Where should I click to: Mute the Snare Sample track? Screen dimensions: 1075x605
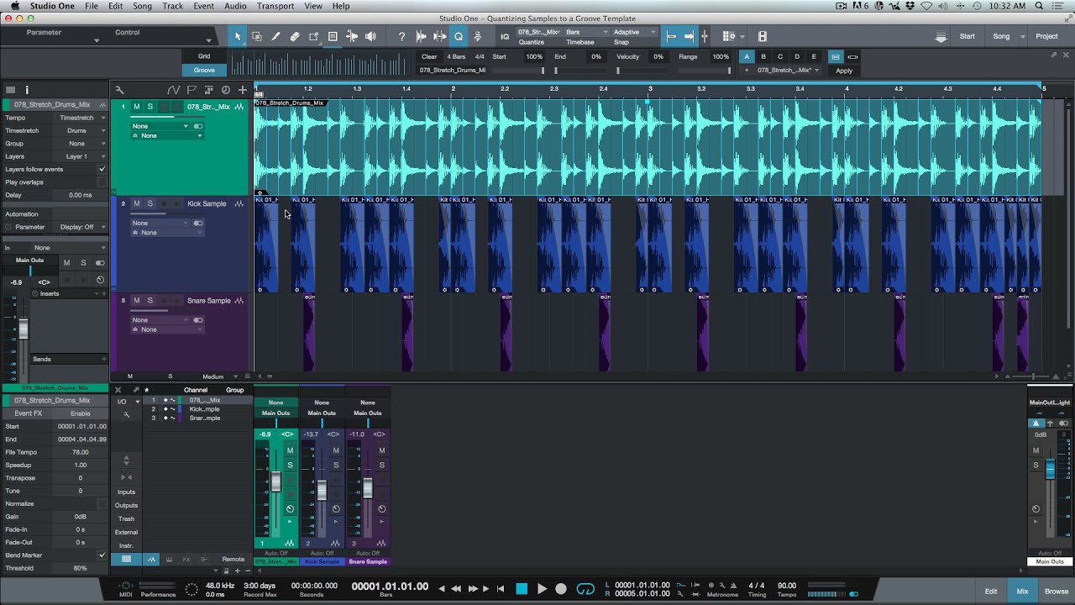[x=137, y=300]
